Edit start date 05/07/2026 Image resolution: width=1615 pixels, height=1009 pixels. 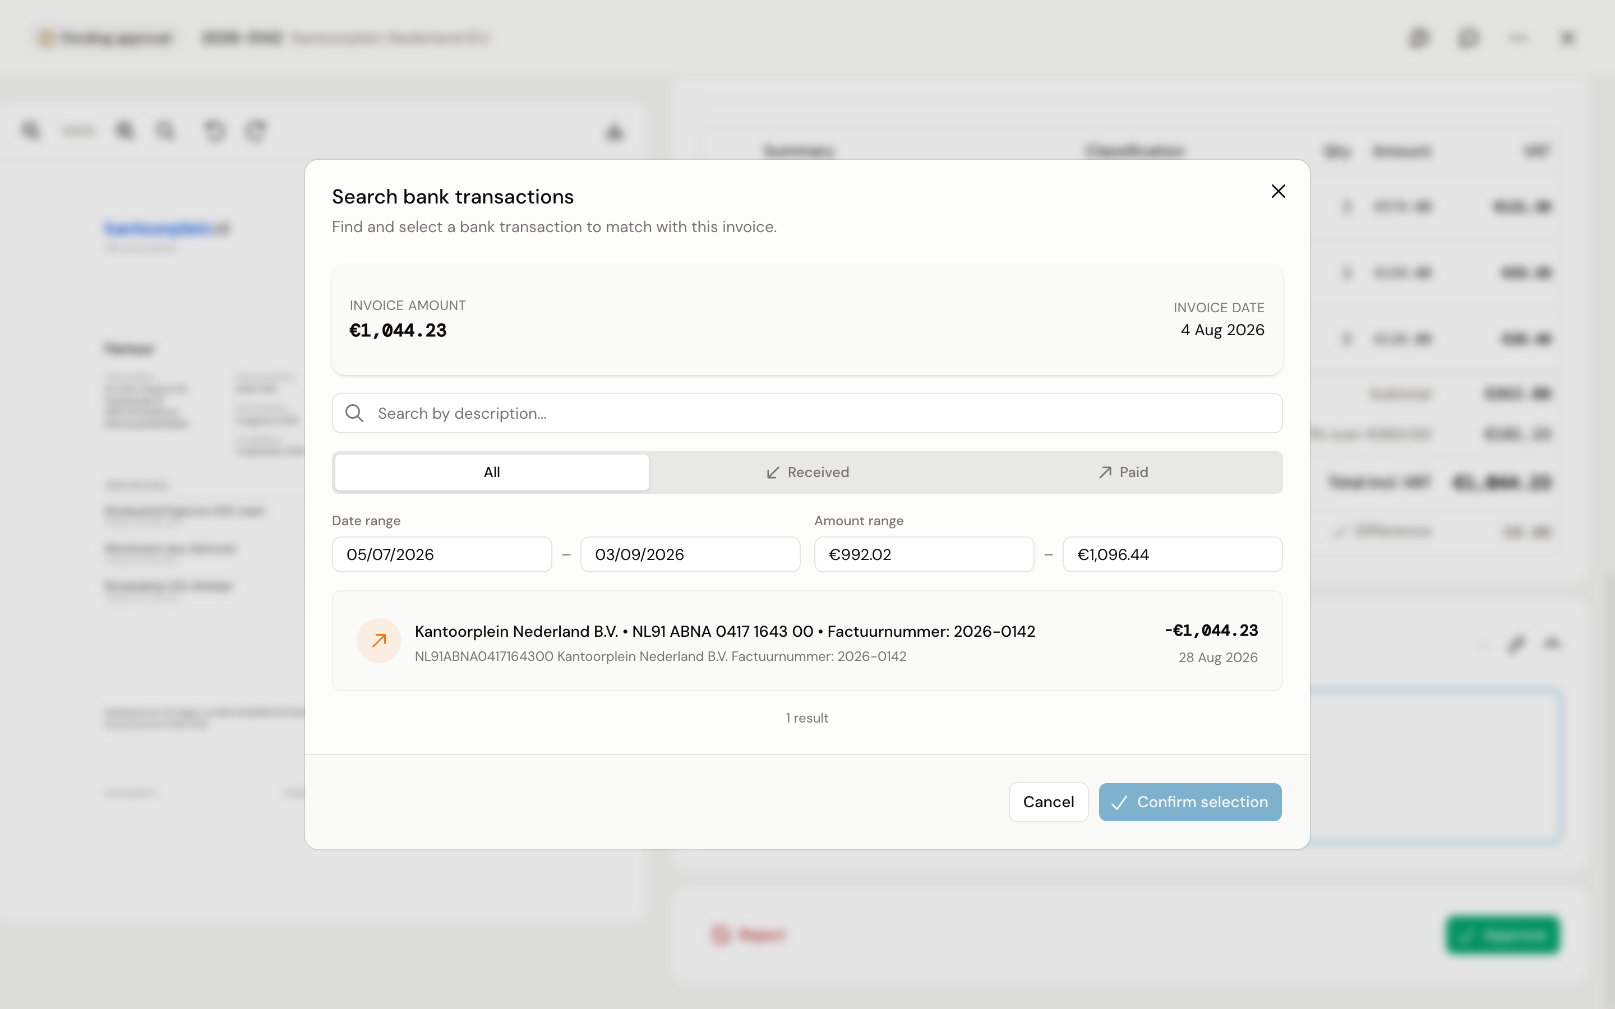442,554
